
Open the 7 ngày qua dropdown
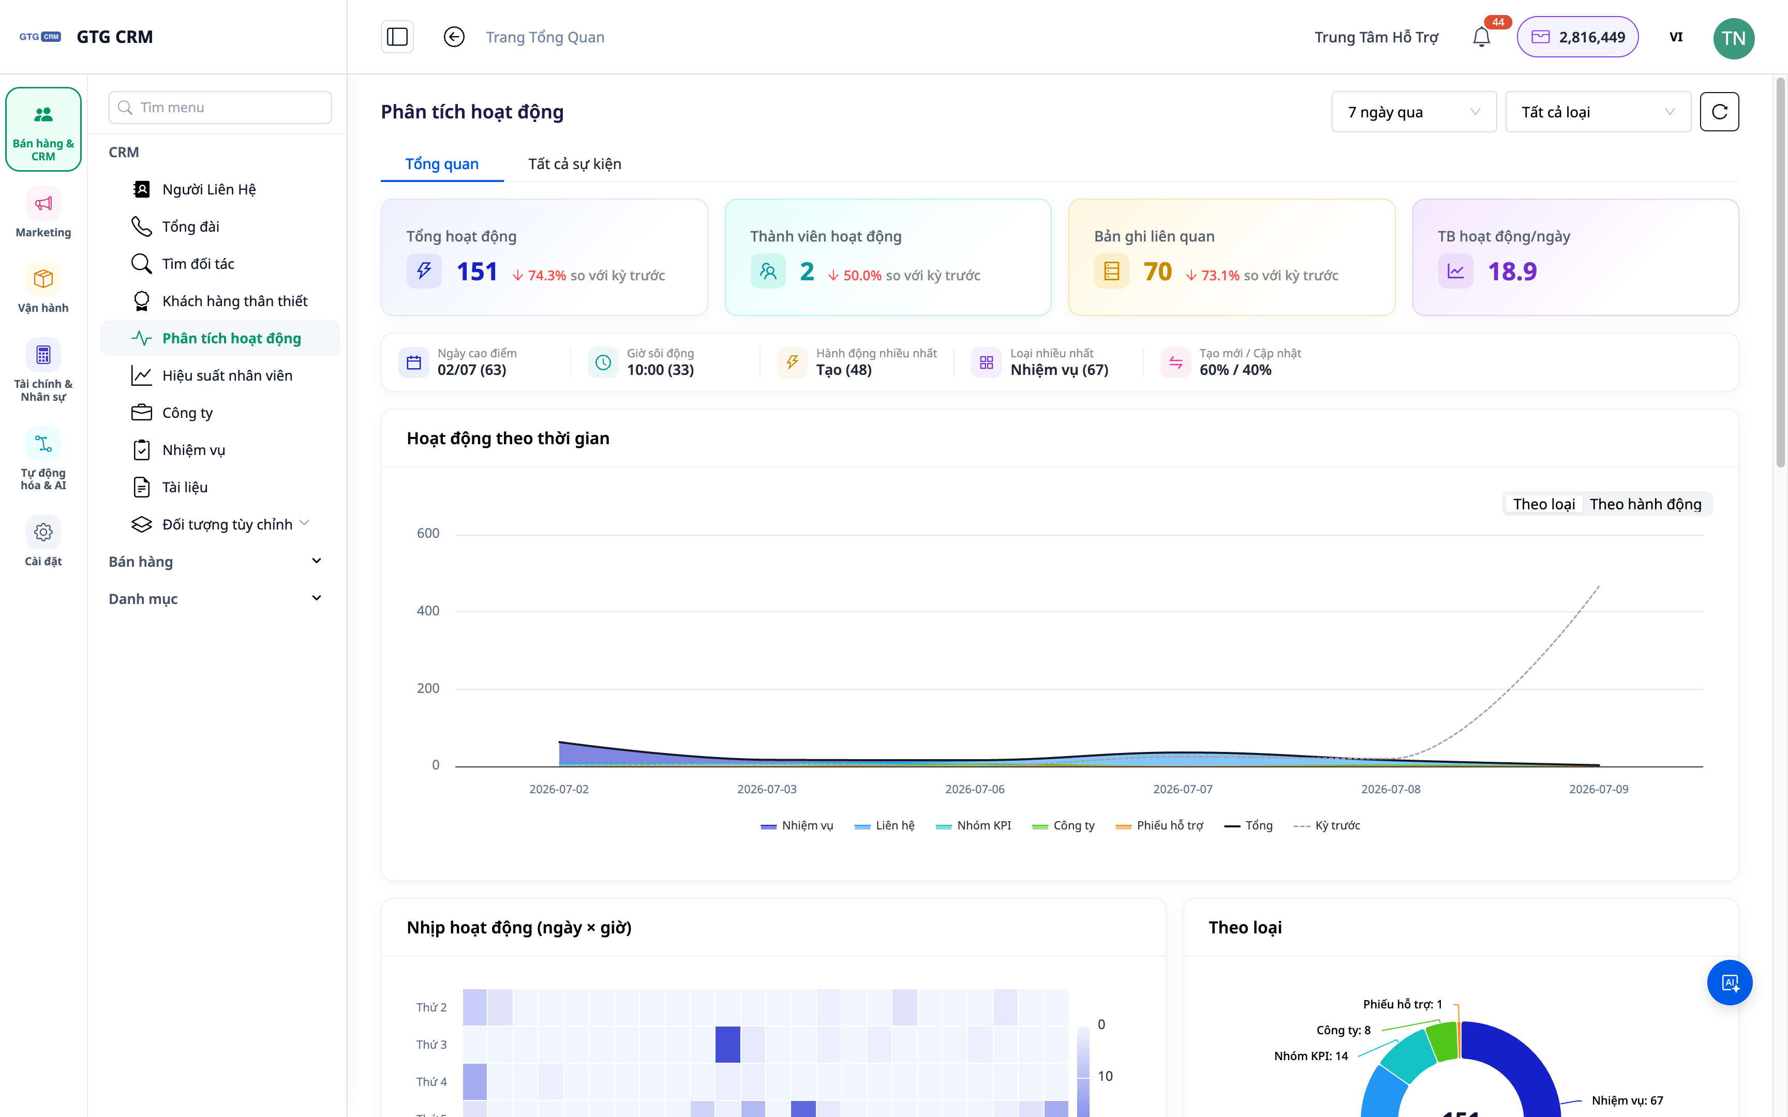point(1413,112)
